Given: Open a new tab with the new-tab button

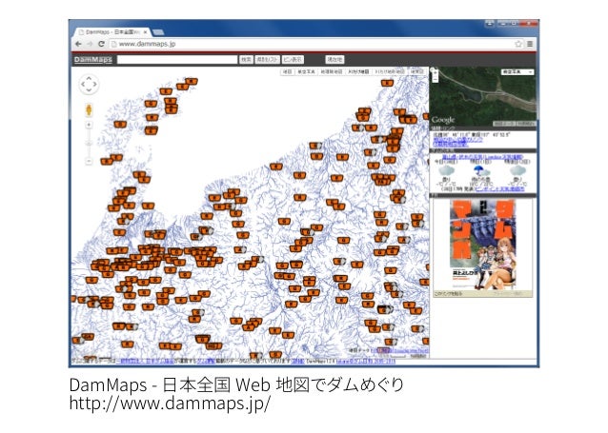Looking at the screenshot, I should [158, 32].
